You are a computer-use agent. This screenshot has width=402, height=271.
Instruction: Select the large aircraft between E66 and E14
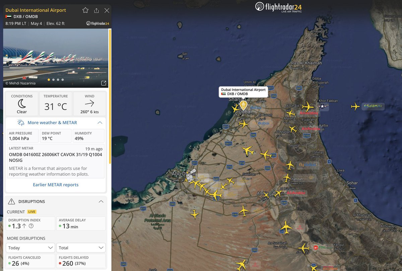[x=248, y=151]
